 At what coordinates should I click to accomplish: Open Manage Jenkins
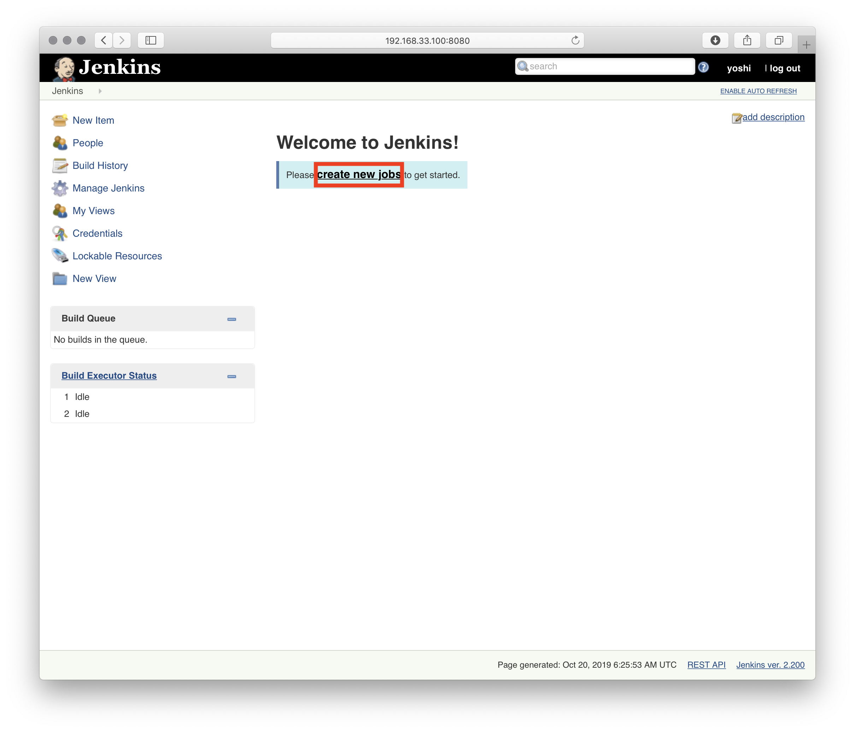(x=108, y=188)
